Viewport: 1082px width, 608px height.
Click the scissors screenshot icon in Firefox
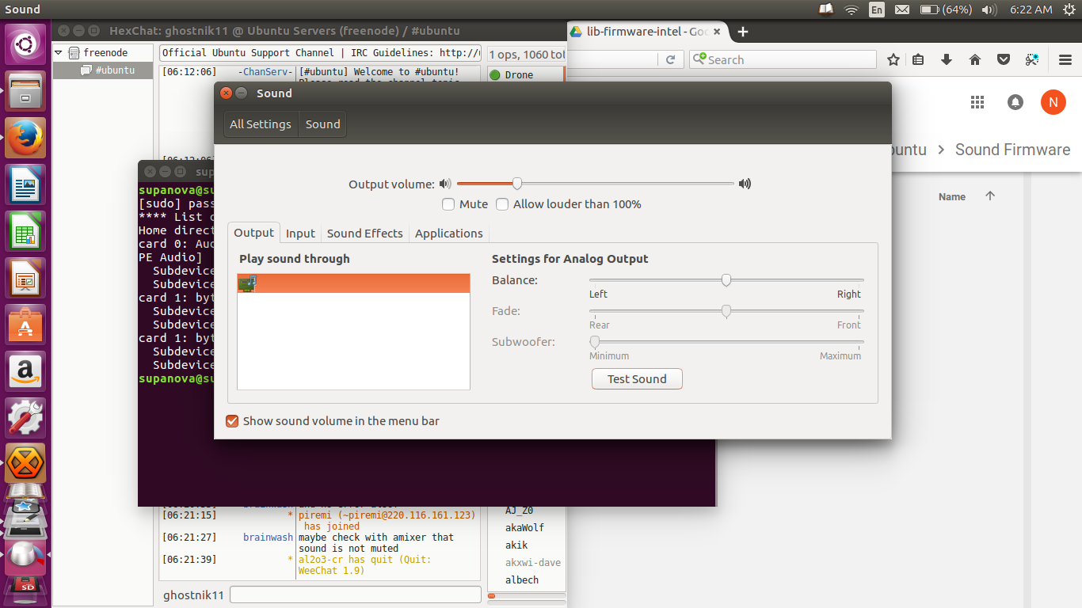(1031, 59)
